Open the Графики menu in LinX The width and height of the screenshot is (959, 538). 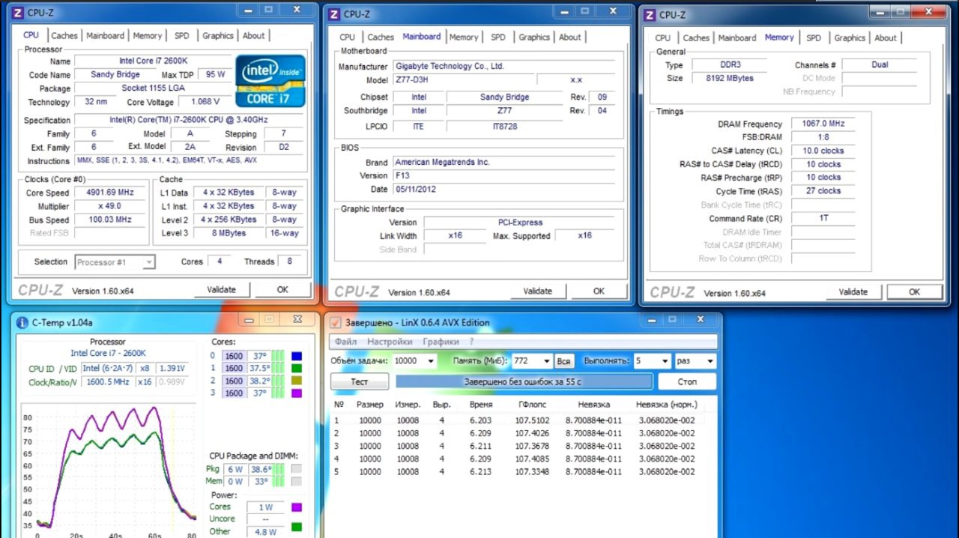(441, 342)
